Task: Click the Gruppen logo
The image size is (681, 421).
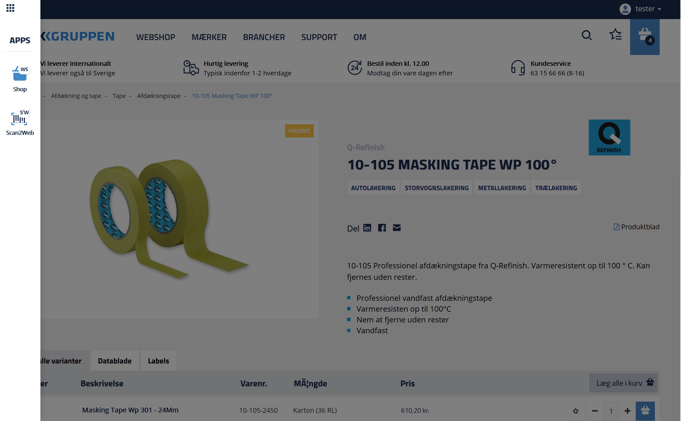Action: click(x=78, y=37)
